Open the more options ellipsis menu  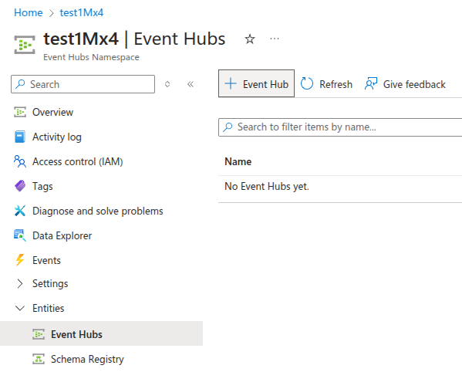coord(275,39)
